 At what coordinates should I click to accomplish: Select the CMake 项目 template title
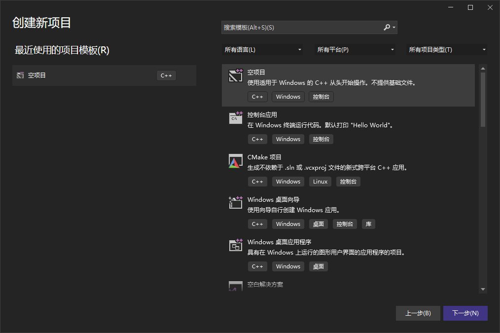tap(264, 157)
